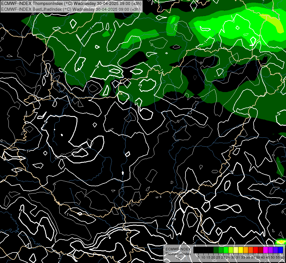Viewport: 286px width, 263px height.
Task: Click legend tick value 40
Action: coord(263,257)
